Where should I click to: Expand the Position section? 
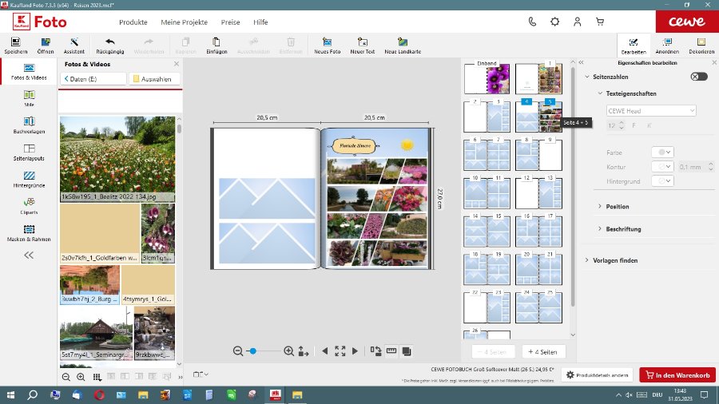coord(617,207)
